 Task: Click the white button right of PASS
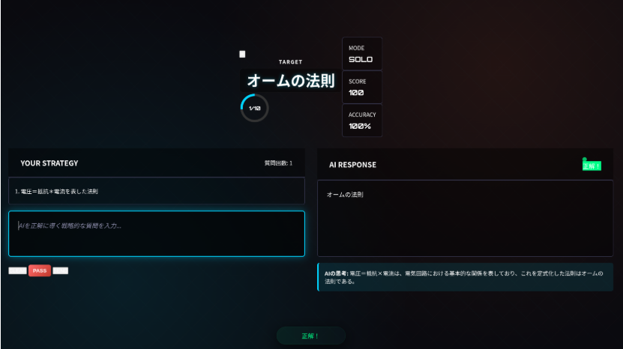click(60, 270)
